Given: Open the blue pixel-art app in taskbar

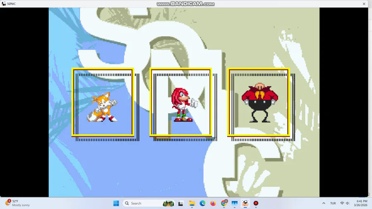Looking at the screenshot, I should [x=235, y=203].
